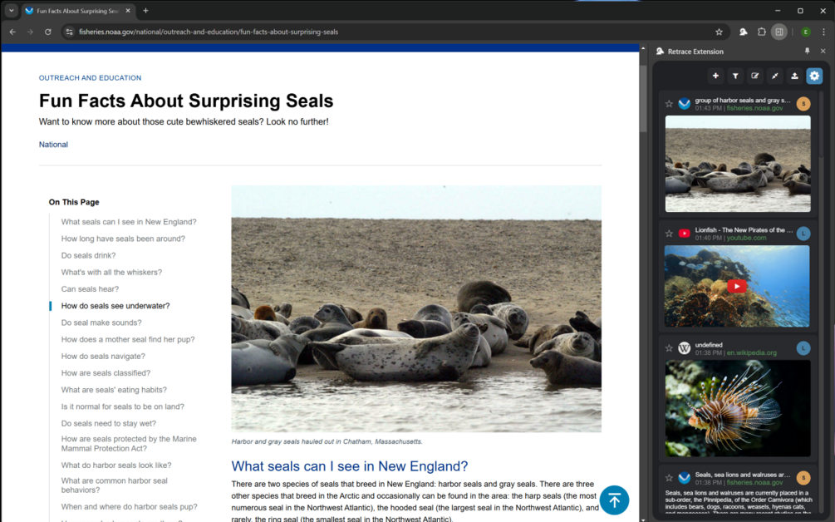835x522 pixels.
Task: Open the tab search dropdown arrow
Action: click(11, 11)
